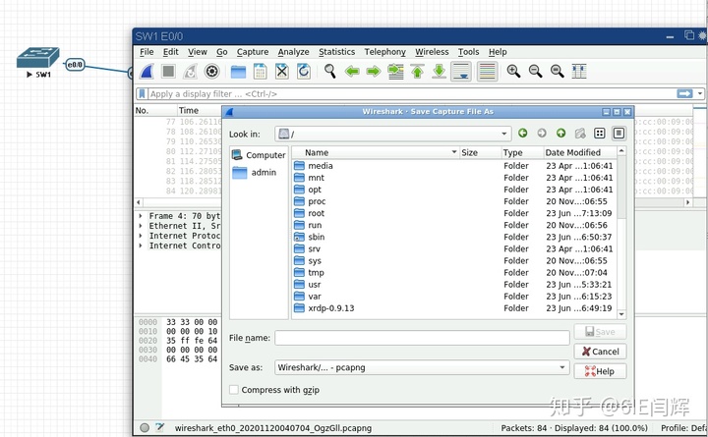
Task: Zoom out packet text
Action: point(536,72)
